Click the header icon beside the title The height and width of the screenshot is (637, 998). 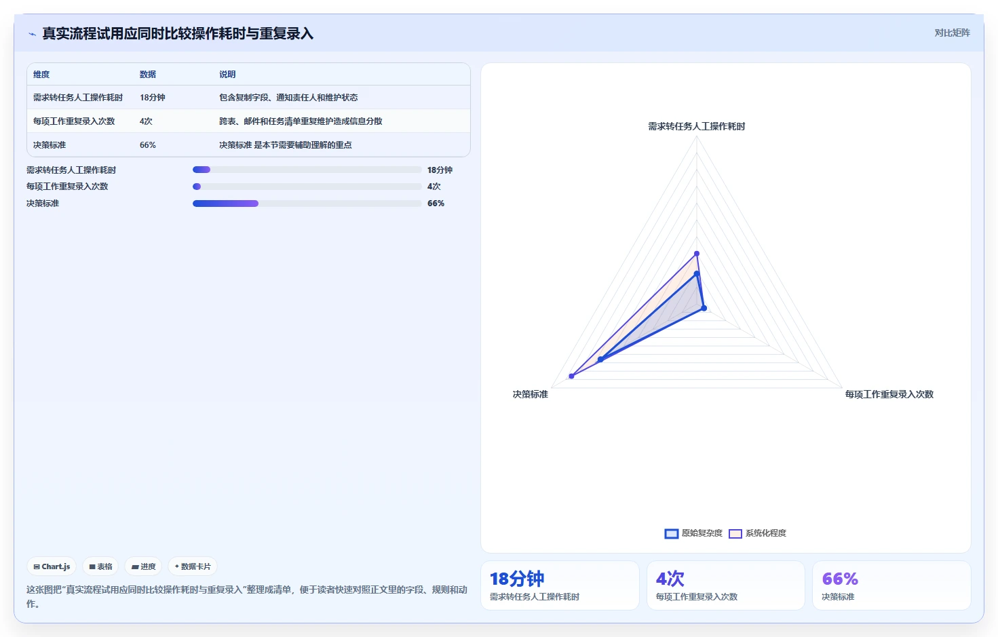coord(32,34)
